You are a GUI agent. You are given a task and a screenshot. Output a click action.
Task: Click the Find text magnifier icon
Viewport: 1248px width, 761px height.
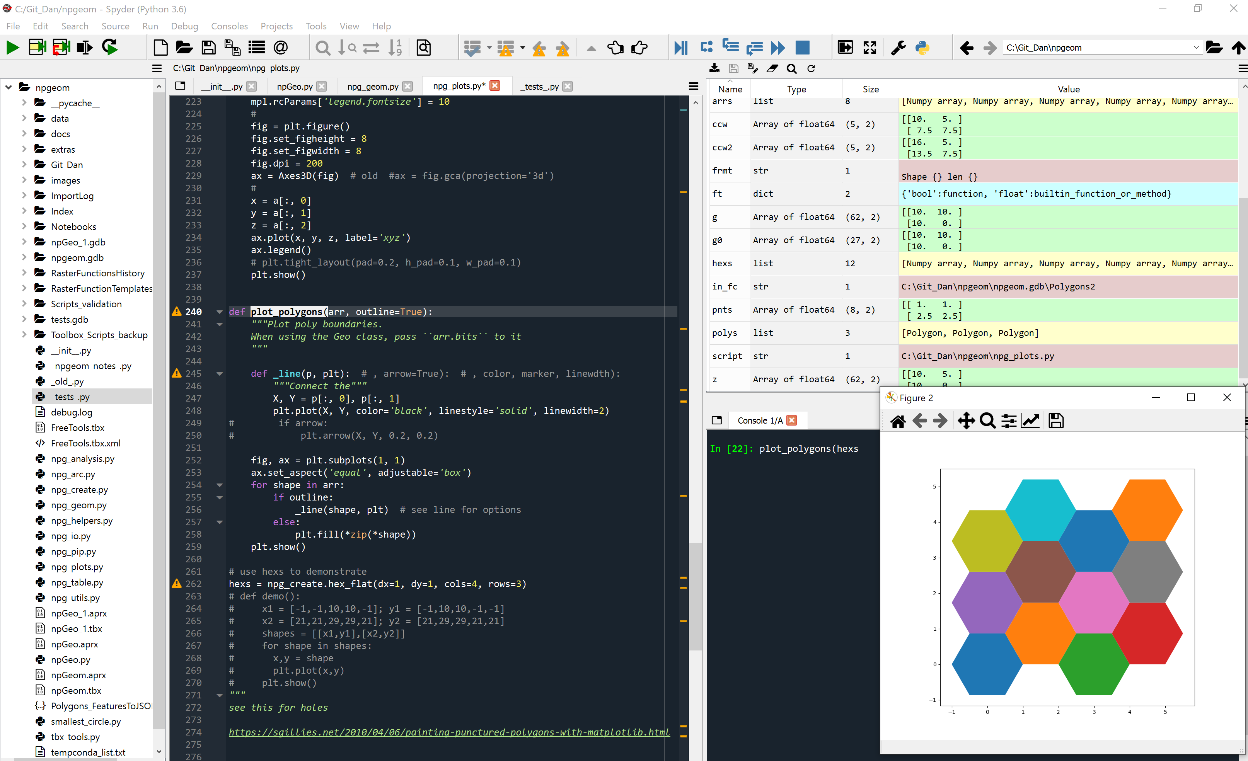(323, 48)
